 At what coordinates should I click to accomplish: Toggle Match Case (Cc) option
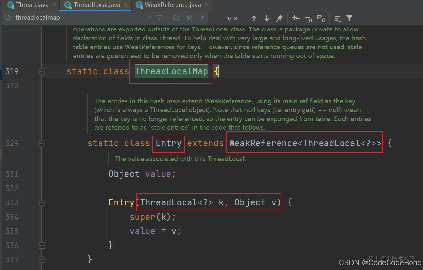click(x=176, y=18)
